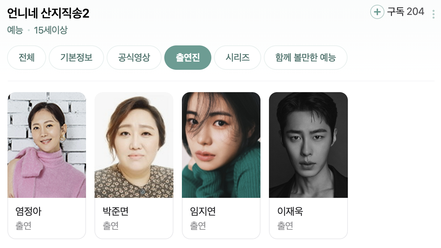This screenshot has height=248, width=441.
Task: Click 박준면's profile photo
Action: [134, 145]
